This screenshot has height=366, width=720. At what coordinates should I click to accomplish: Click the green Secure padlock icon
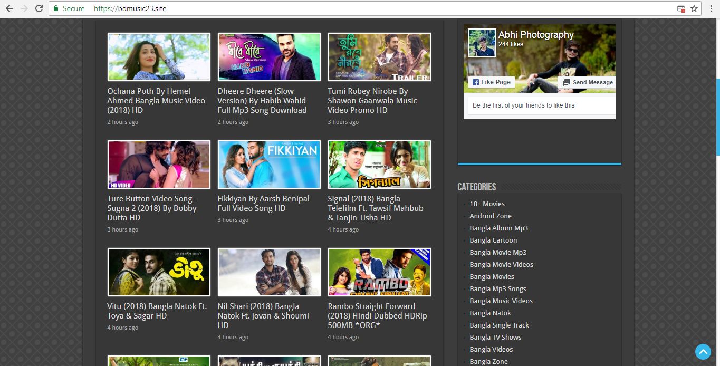pos(56,8)
